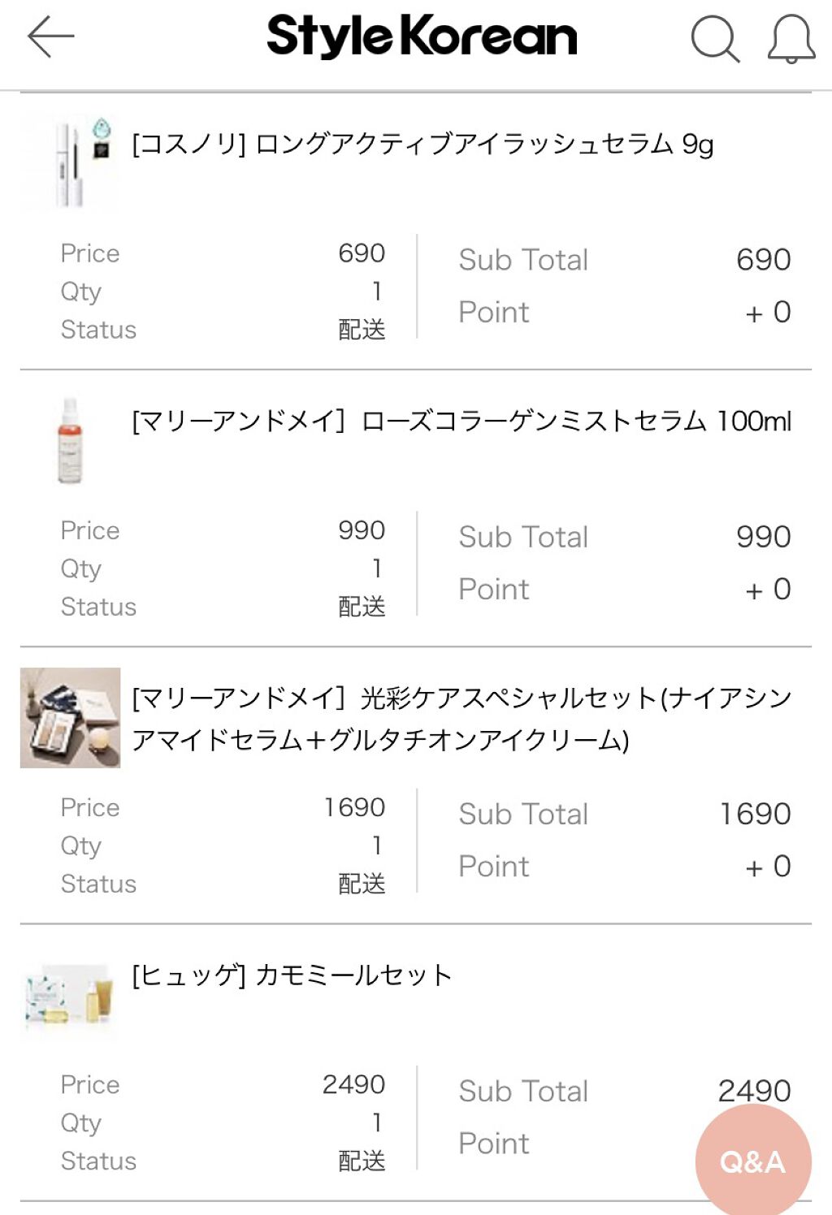Open the カモミールセット product title
The image size is (832, 1215).
292,975
